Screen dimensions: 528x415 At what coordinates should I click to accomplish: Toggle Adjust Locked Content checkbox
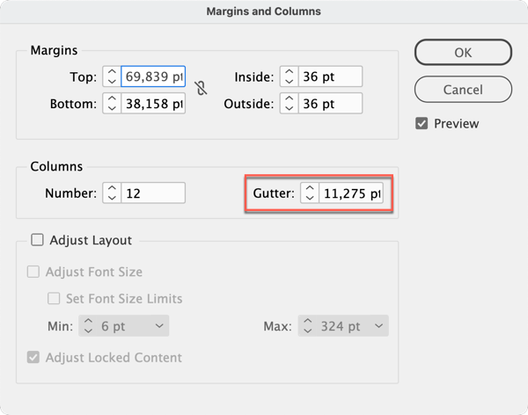(33, 358)
